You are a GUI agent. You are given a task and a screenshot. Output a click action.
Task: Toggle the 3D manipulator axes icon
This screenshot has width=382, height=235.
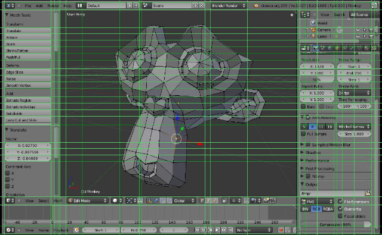click(149, 200)
